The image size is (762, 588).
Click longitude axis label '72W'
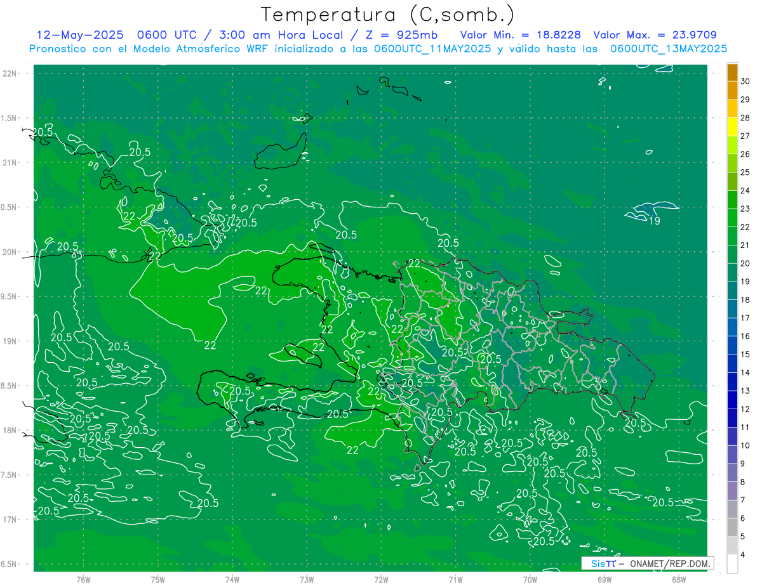point(381,580)
